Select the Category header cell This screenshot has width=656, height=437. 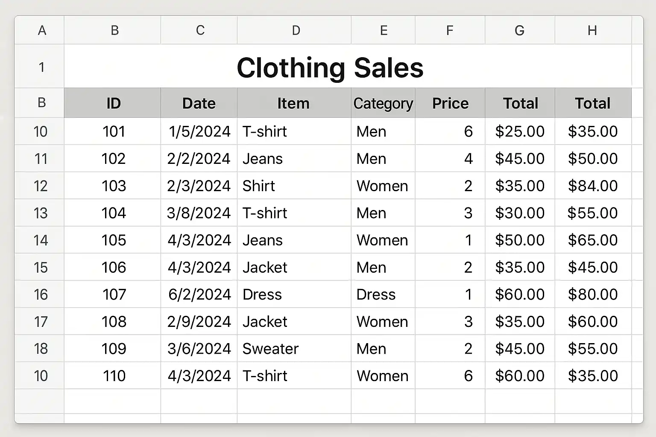pos(383,103)
